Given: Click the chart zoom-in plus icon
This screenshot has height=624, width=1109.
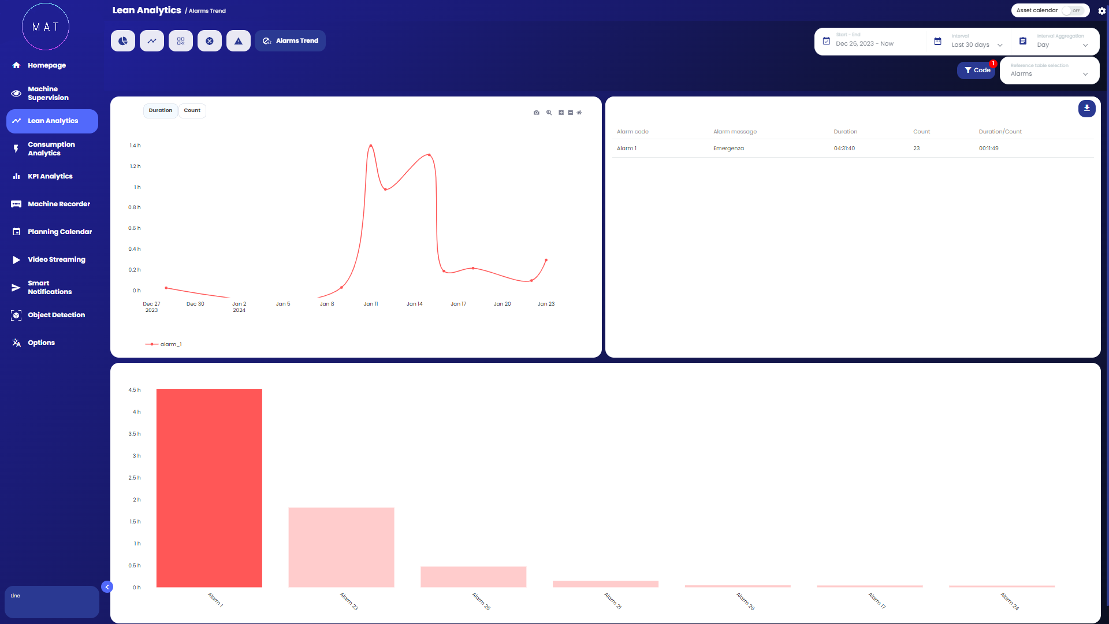Looking at the screenshot, I should 561,113.
